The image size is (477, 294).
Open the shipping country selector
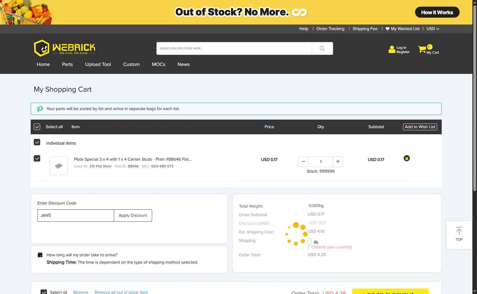(310, 242)
